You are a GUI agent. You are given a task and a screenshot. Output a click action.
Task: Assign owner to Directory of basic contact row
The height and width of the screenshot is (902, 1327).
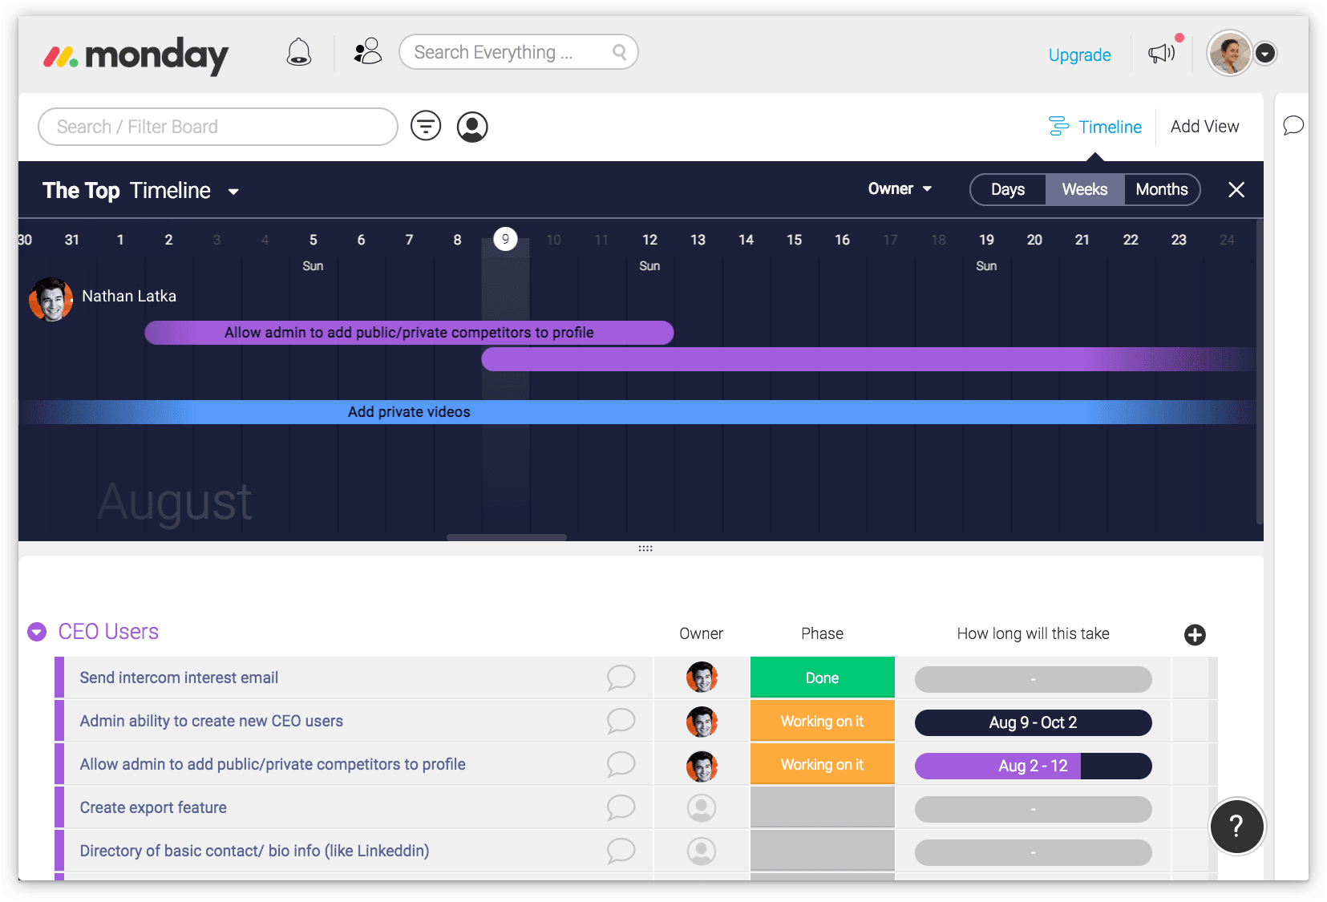click(702, 851)
